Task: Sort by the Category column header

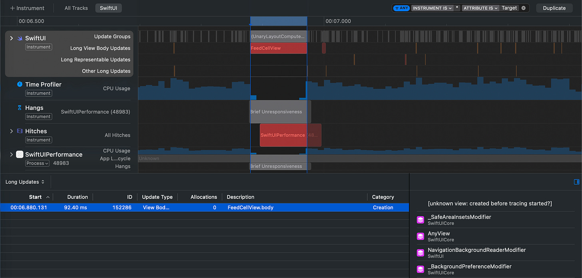Action: point(383,197)
